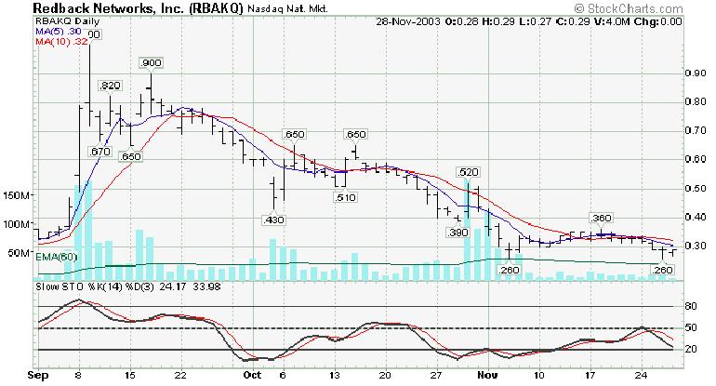
Task: Click the .670 price callout
Action: 100,152
